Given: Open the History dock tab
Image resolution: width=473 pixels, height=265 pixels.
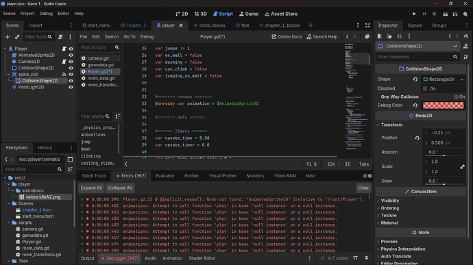Looking at the screenshot, I should point(45,148).
